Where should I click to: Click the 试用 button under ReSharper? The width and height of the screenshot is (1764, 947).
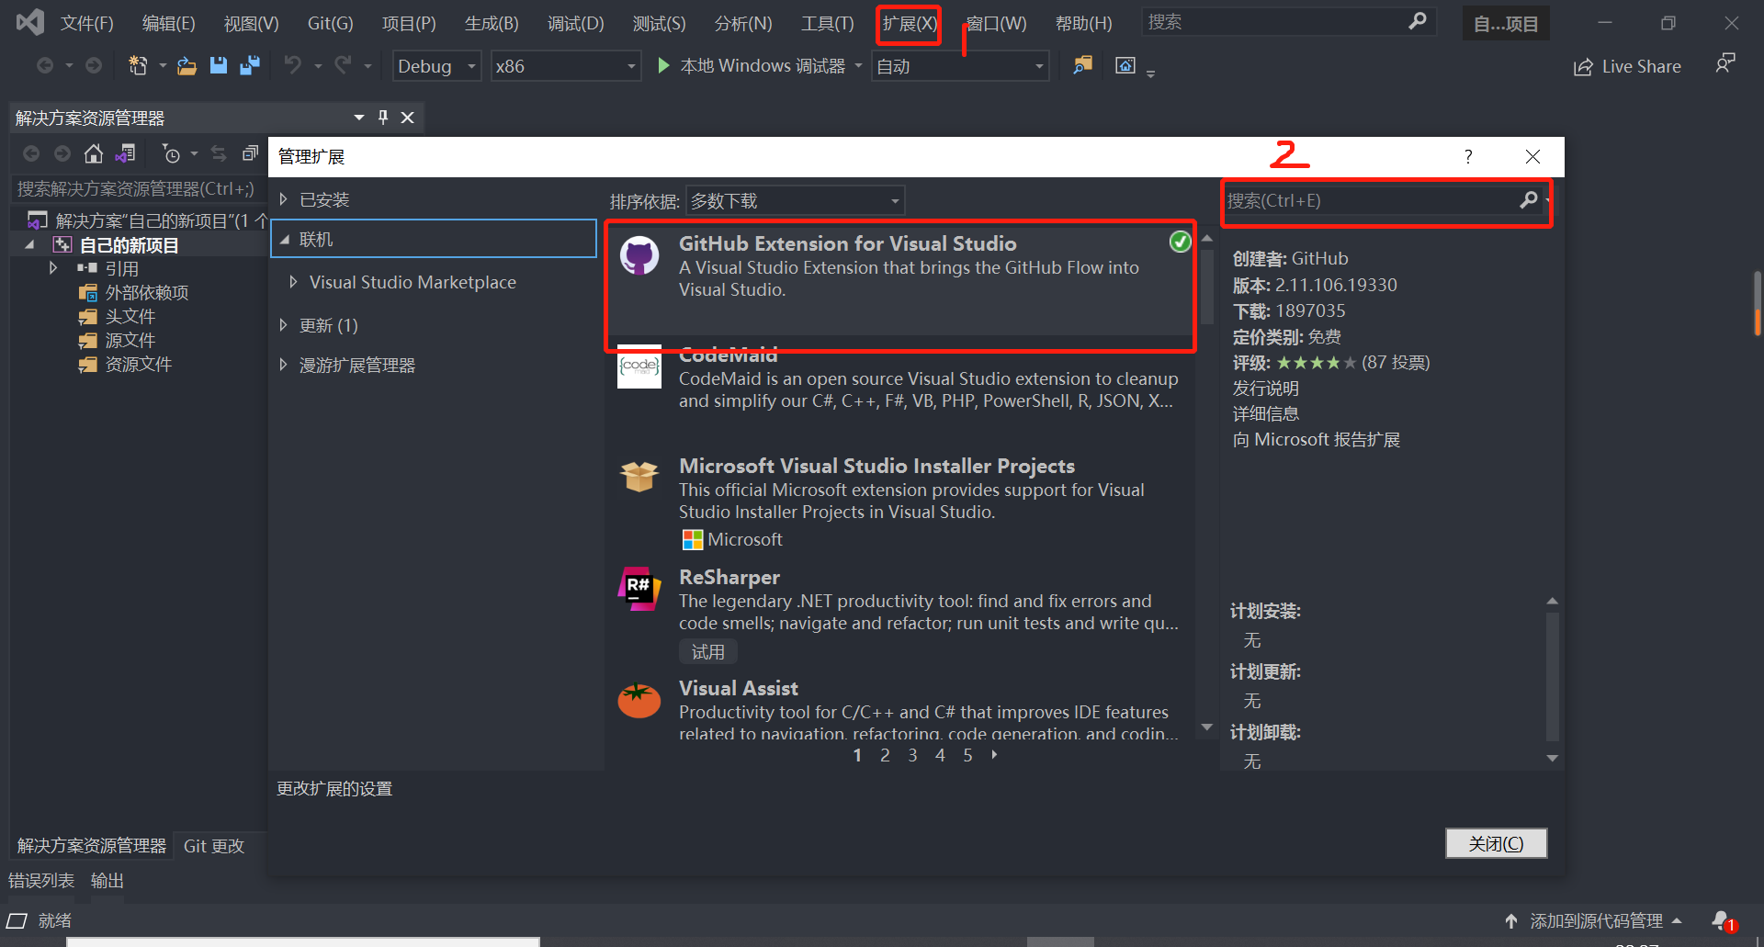[707, 651]
